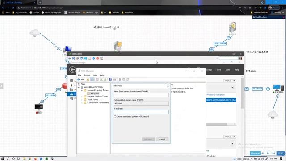The height and width of the screenshot is (161, 286).
Task: Click the DNS server icon in the topology
Action: [x=232, y=27]
